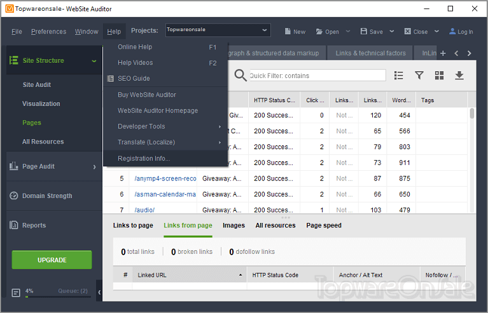Click the Domain Strength gauge icon

[x=14, y=196]
